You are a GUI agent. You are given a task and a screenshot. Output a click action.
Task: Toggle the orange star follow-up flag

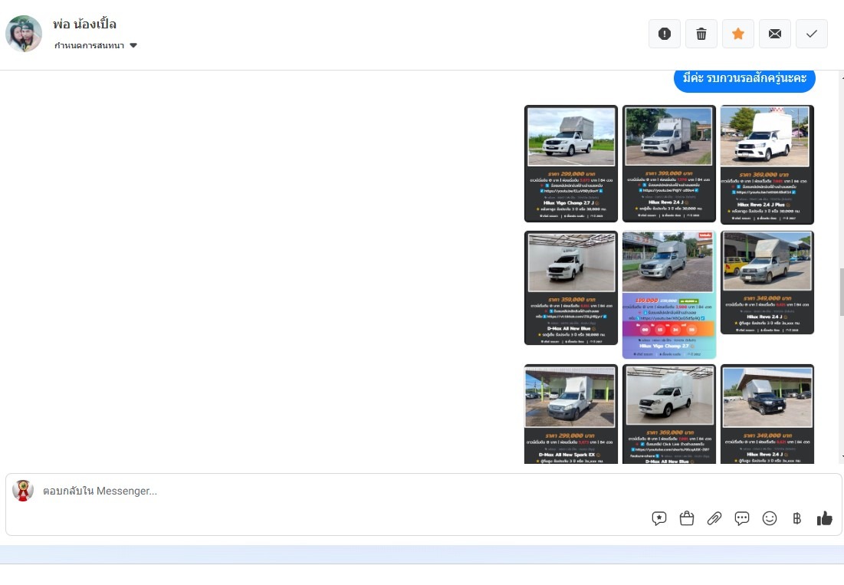click(x=738, y=34)
